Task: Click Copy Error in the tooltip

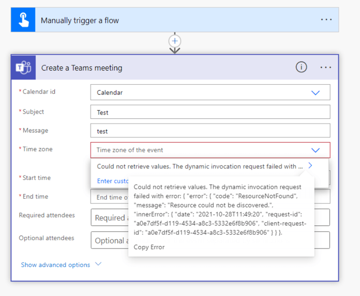Action: (149, 247)
